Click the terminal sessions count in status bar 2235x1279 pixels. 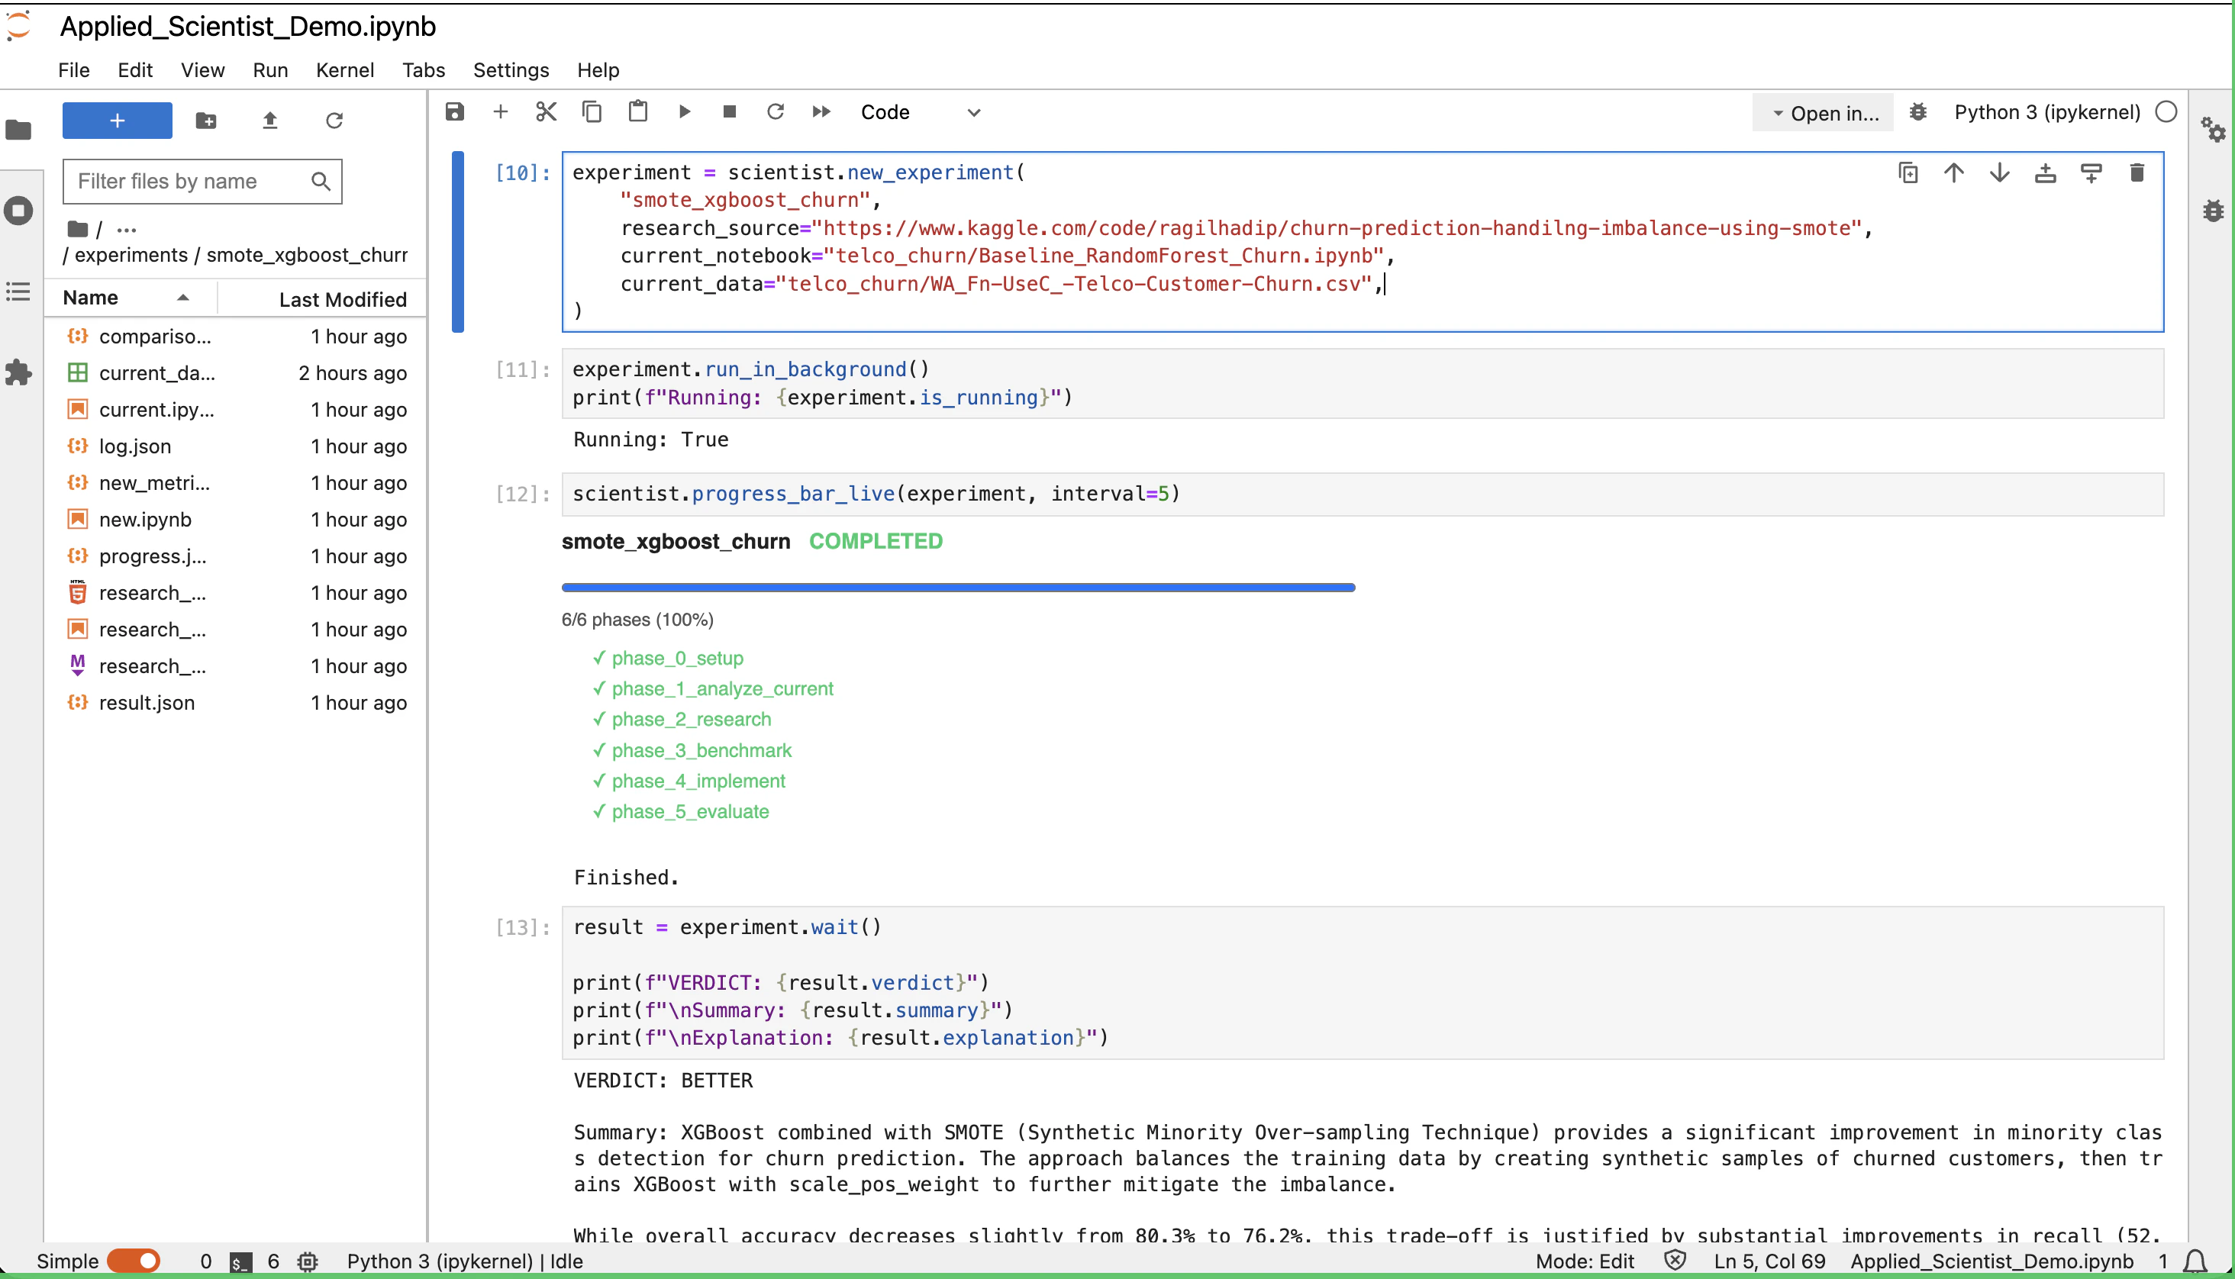[205, 1261]
